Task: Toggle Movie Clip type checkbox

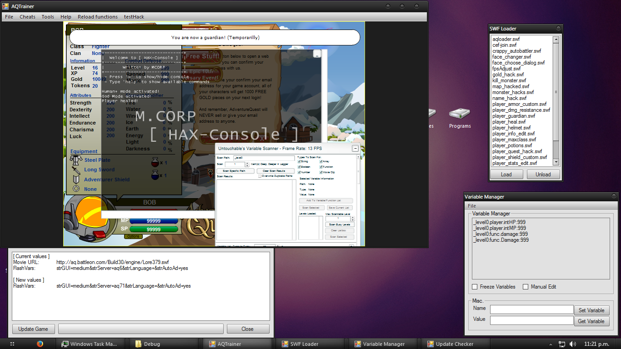Action: tap(321, 172)
